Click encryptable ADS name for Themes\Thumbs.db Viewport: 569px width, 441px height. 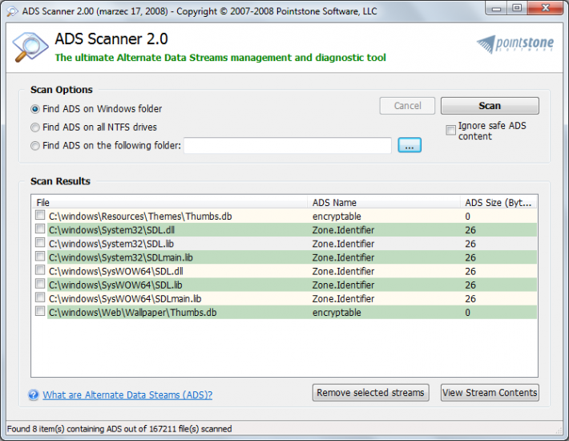click(x=337, y=216)
